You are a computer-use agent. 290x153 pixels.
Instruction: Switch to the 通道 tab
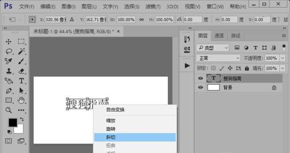click(x=219, y=36)
